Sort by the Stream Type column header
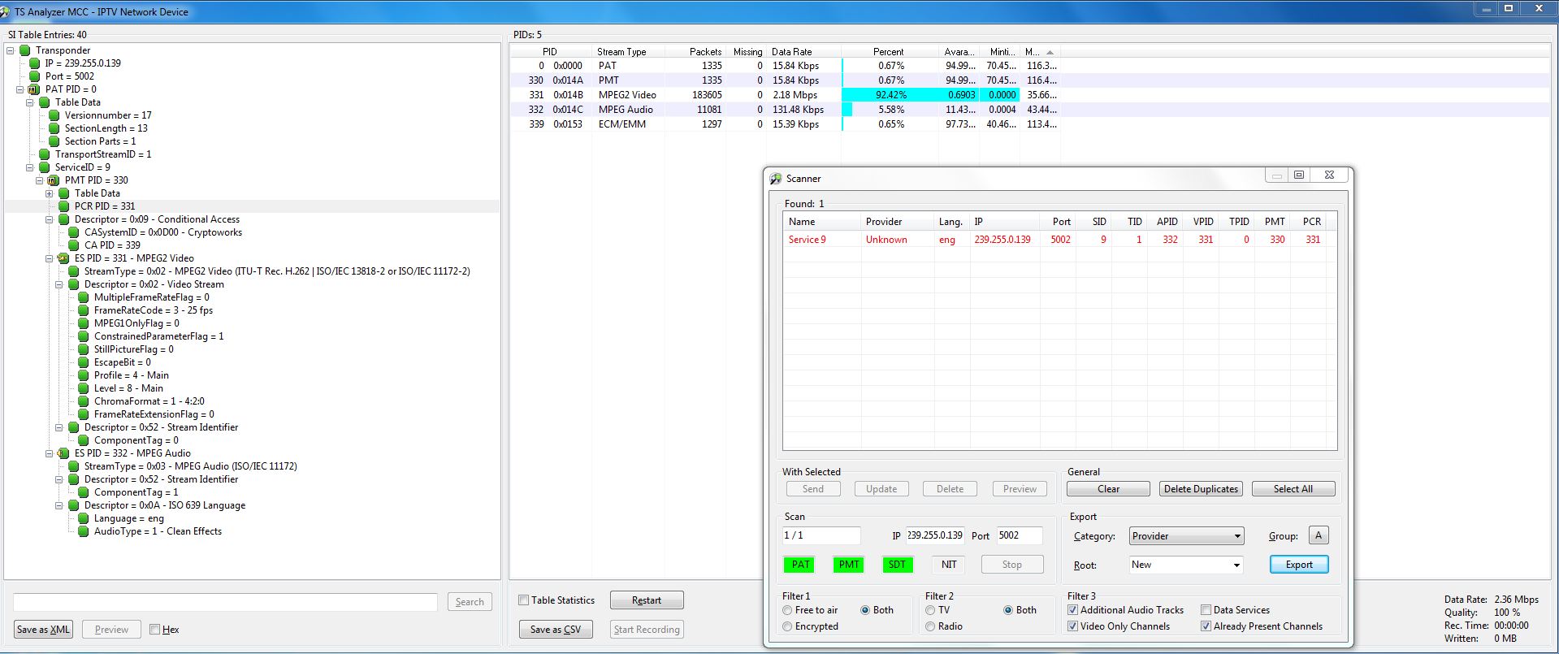 coord(621,52)
